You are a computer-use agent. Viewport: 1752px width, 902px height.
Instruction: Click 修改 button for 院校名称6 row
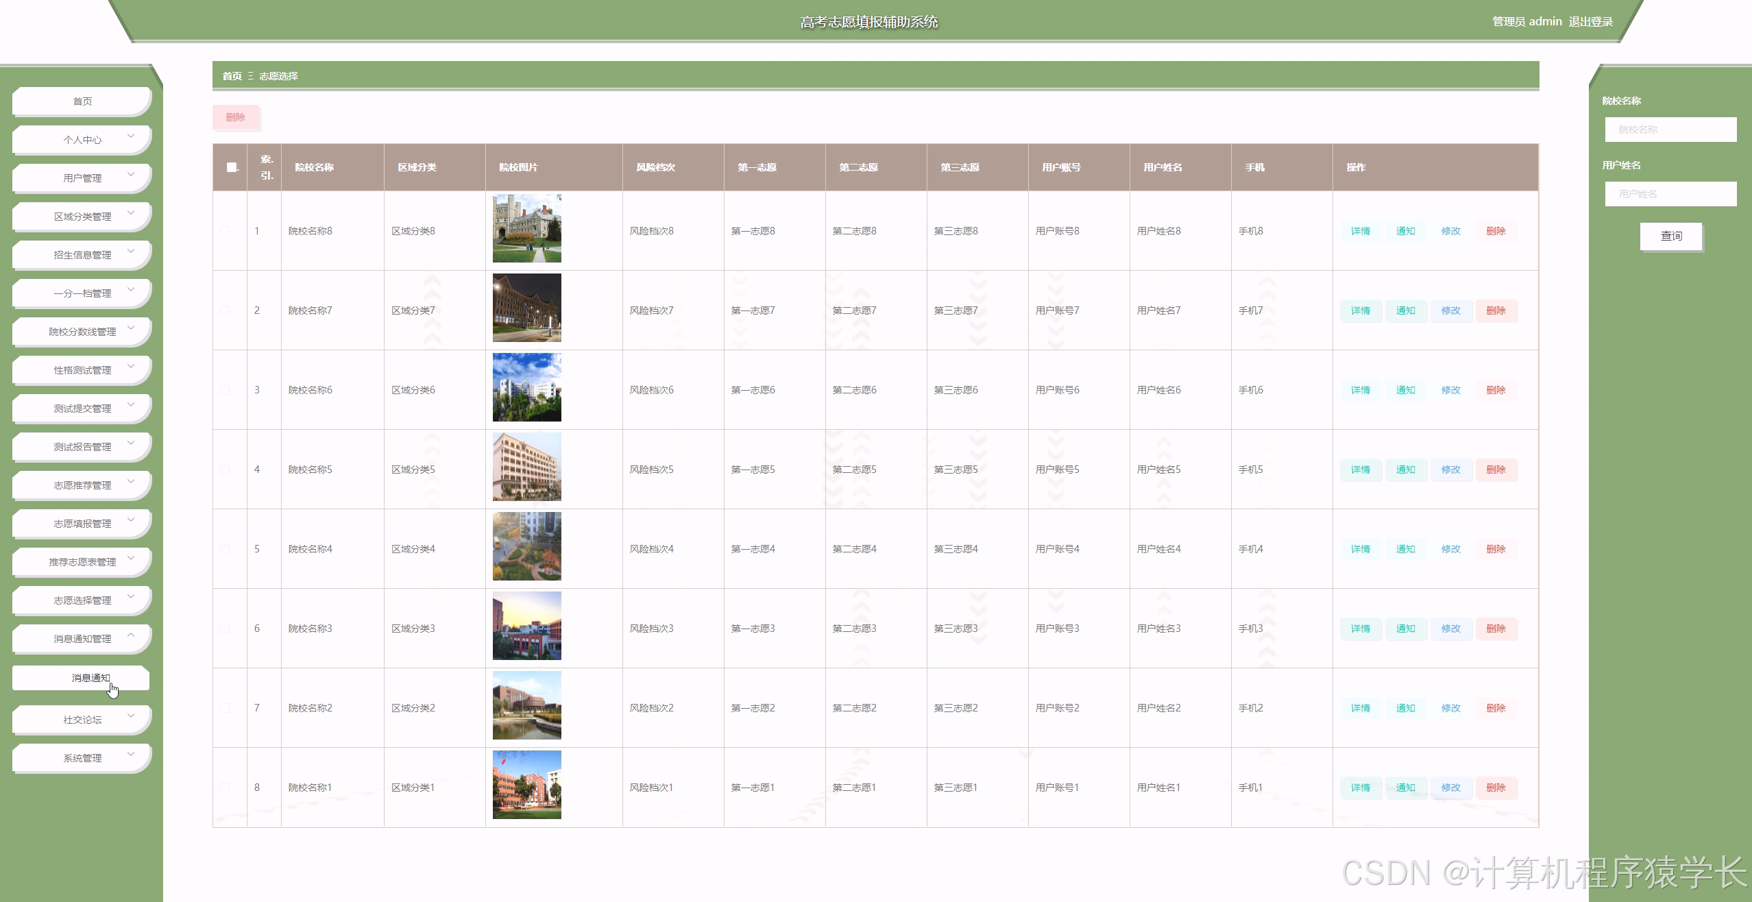point(1450,390)
